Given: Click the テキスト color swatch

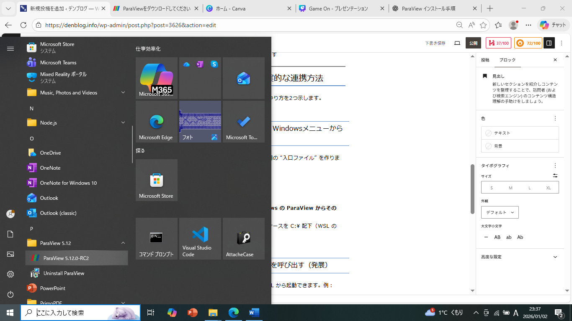Looking at the screenshot, I should [520, 133].
